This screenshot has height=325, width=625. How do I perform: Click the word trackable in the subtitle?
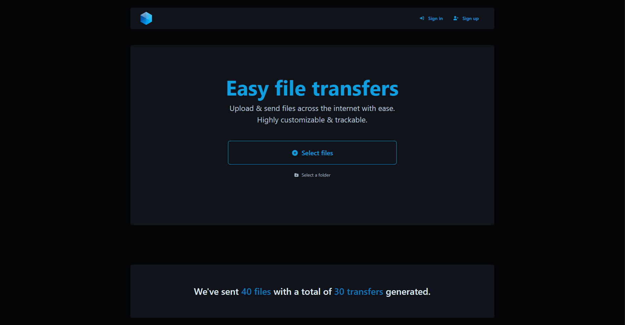(350, 120)
